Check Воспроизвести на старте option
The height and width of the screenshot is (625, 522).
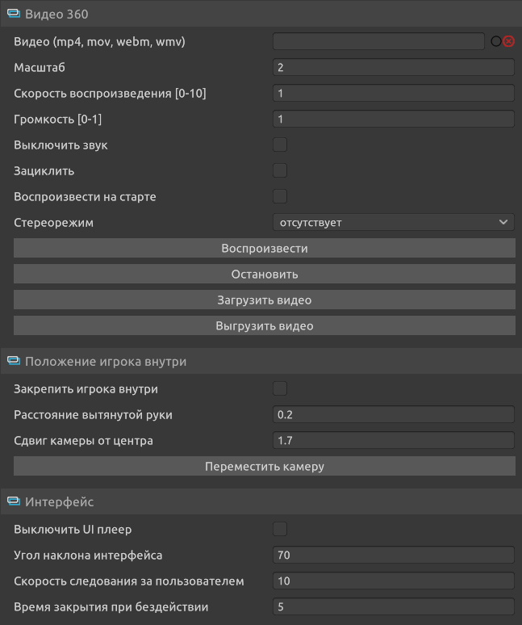[x=280, y=196]
